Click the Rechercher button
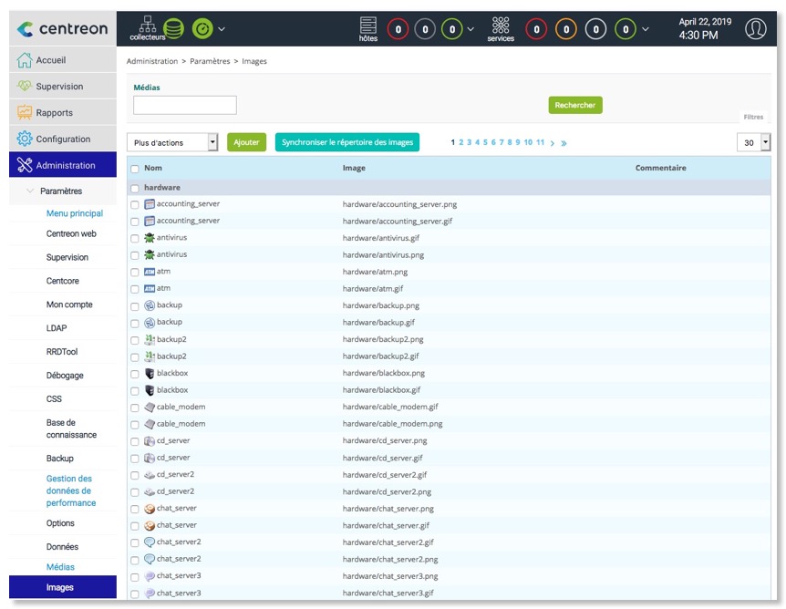The width and height of the screenshot is (786, 609). coord(574,105)
